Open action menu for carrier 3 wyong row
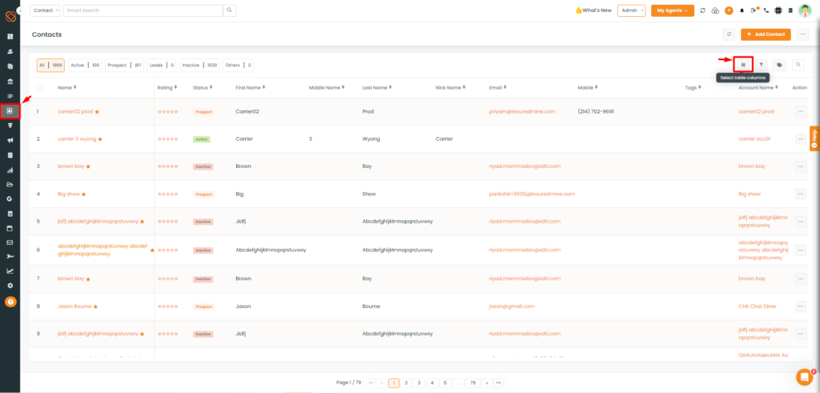This screenshot has width=820, height=393. tap(801, 139)
